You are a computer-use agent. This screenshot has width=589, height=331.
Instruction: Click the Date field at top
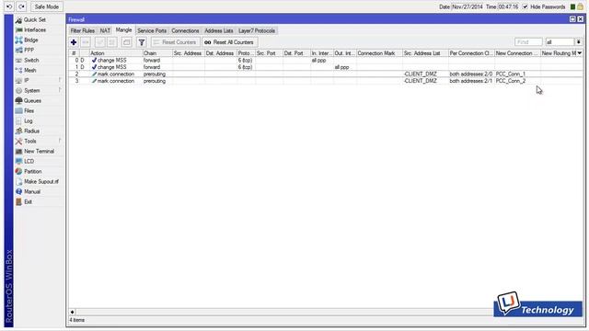point(467,6)
